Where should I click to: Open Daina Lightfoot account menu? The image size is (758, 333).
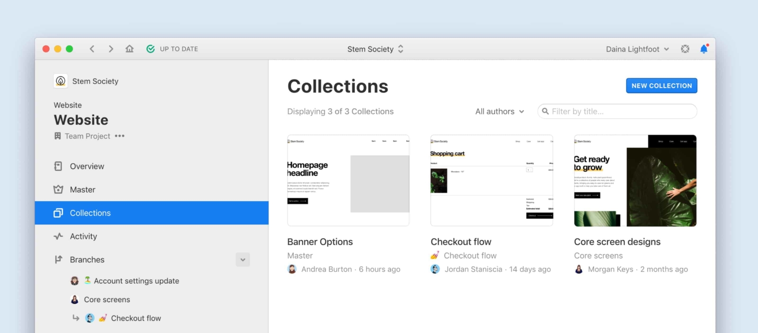click(x=637, y=49)
